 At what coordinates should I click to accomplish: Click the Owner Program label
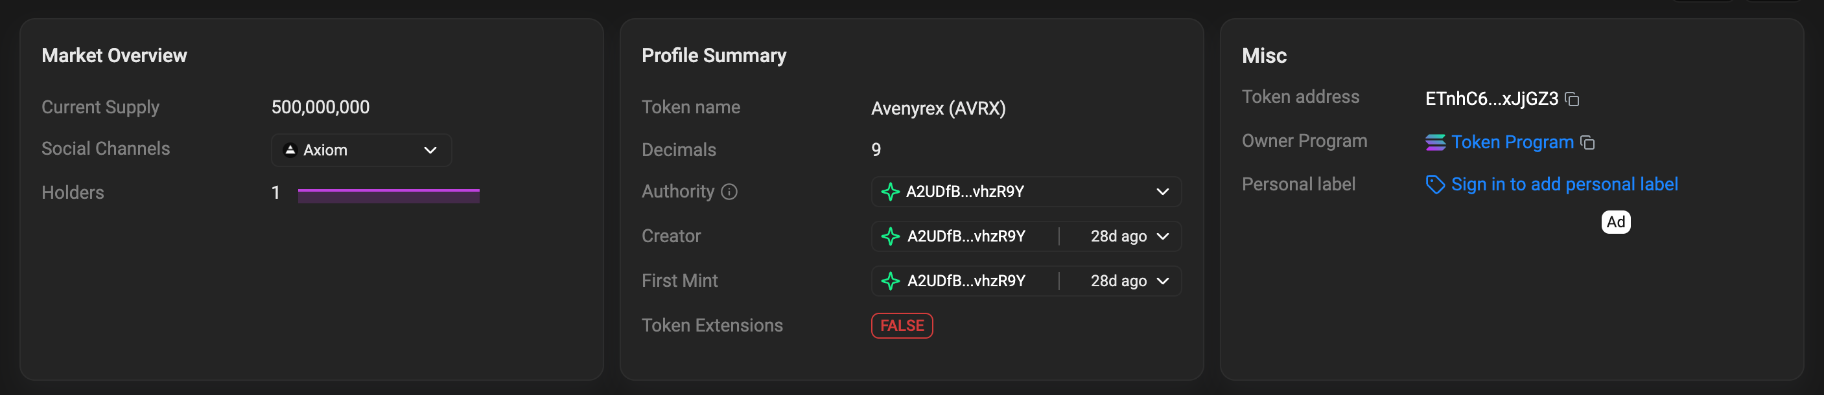tap(1304, 142)
